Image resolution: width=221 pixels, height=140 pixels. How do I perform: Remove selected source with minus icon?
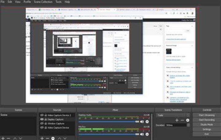47,138
